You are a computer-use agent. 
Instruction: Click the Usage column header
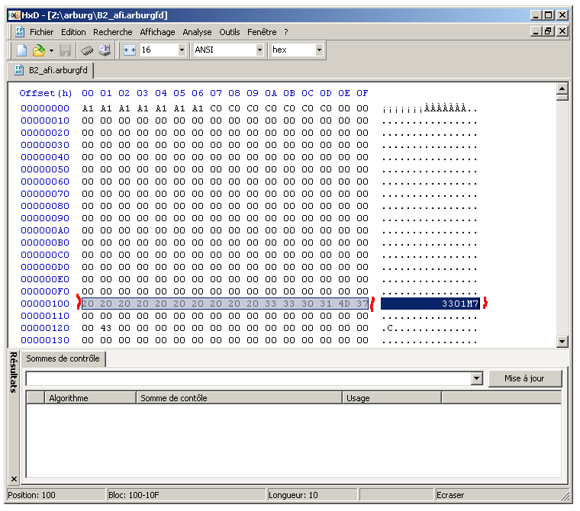tap(391, 398)
